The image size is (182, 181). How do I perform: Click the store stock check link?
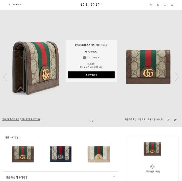tap(135, 119)
